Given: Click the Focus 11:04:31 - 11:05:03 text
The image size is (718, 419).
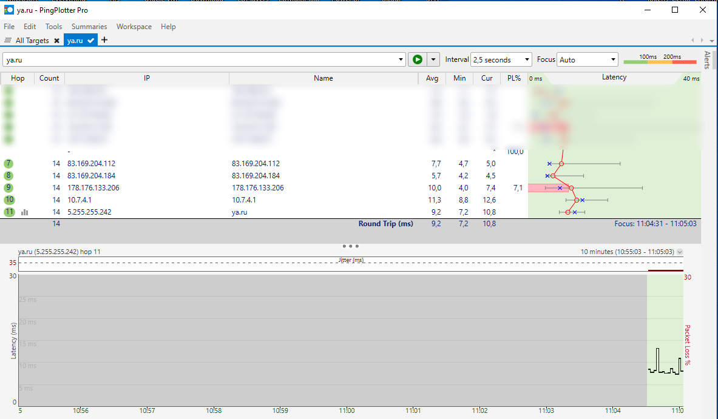Looking at the screenshot, I should coord(655,224).
